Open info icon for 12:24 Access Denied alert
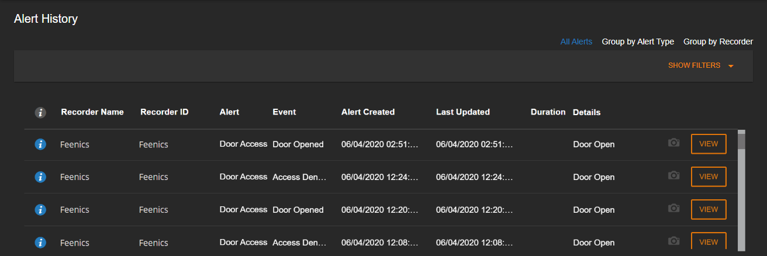This screenshot has height=256, width=767. pos(40,177)
